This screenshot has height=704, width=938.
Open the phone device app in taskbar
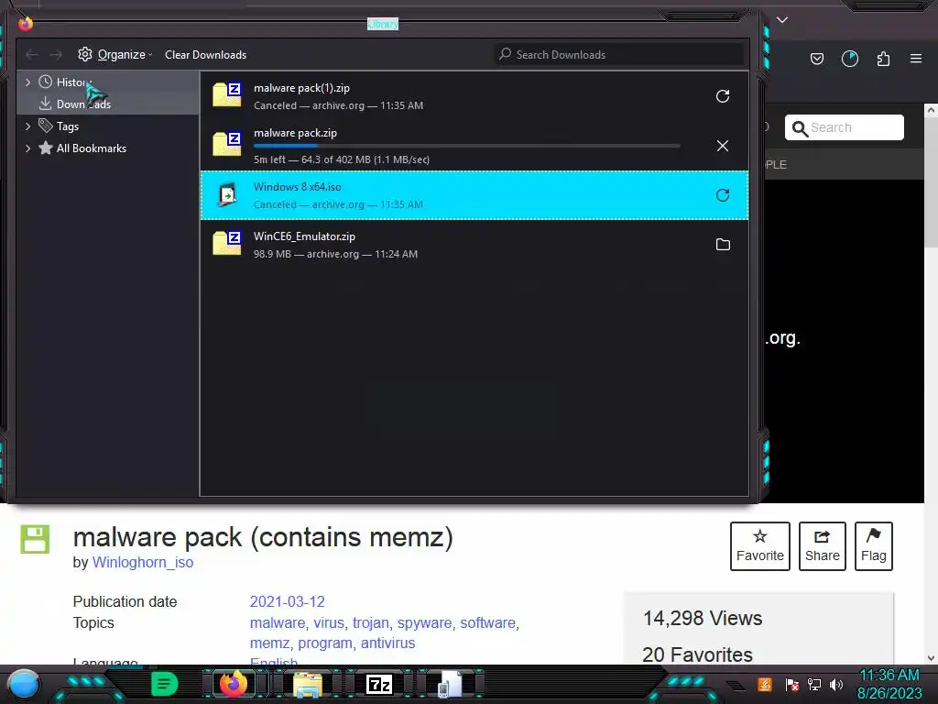coord(449,684)
